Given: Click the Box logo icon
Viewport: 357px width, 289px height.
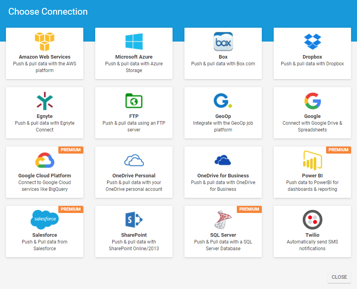Looking at the screenshot, I should [x=223, y=42].
